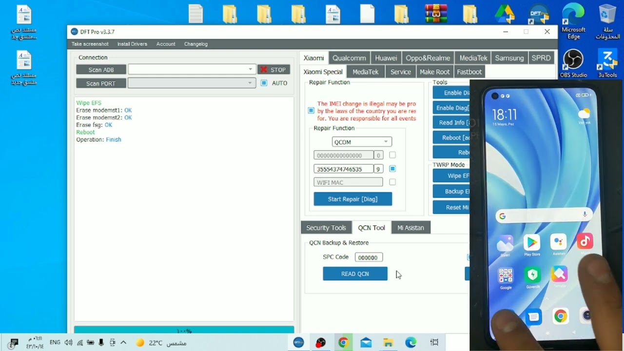The image size is (624, 351).
Task: Open the Mail app in the taskbar
Action: click(x=366, y=343)
